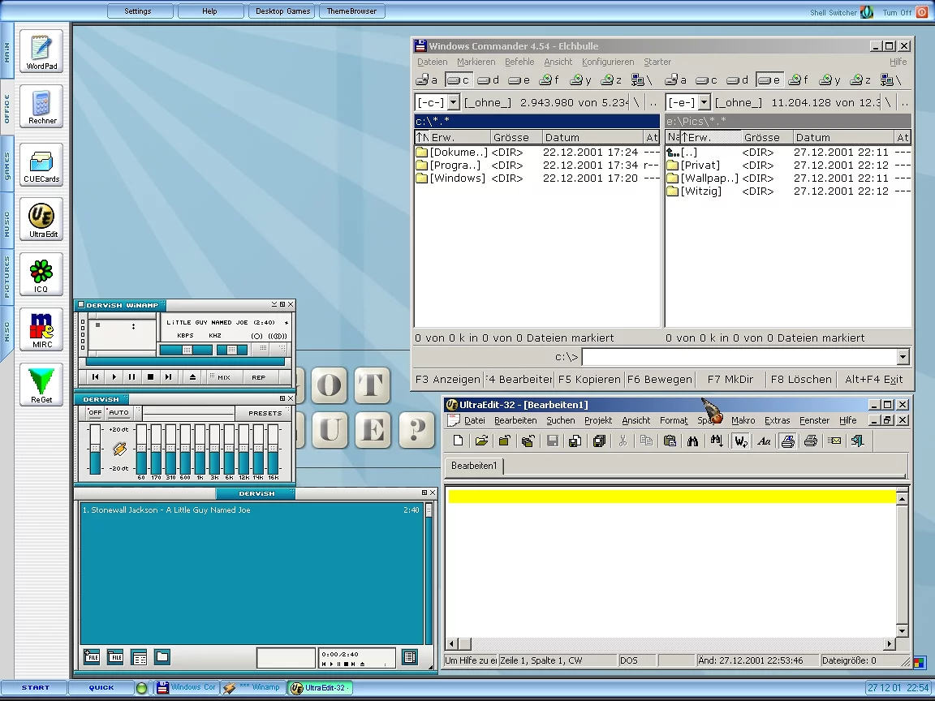This screenshot has height=701, width=935.
Task: Open the command line history dropdown
Action: coord(903,357)
